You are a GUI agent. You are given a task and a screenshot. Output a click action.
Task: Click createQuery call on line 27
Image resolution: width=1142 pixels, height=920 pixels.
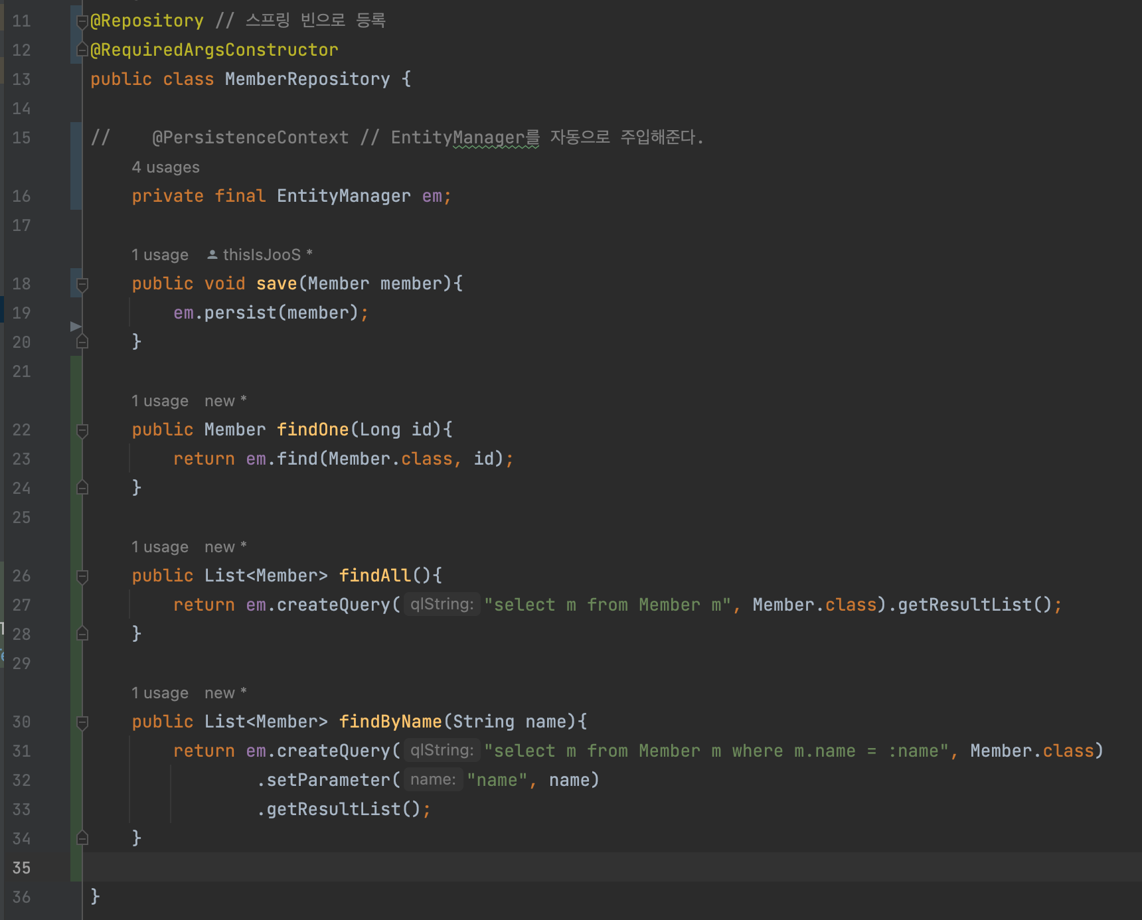[x=333, y=605]
